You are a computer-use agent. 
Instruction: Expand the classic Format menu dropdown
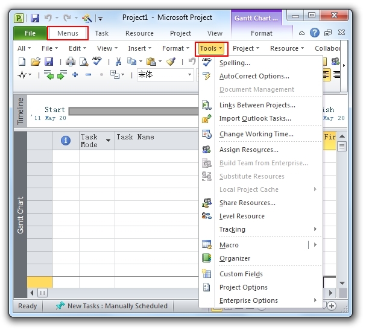click(x=175, y=48)
